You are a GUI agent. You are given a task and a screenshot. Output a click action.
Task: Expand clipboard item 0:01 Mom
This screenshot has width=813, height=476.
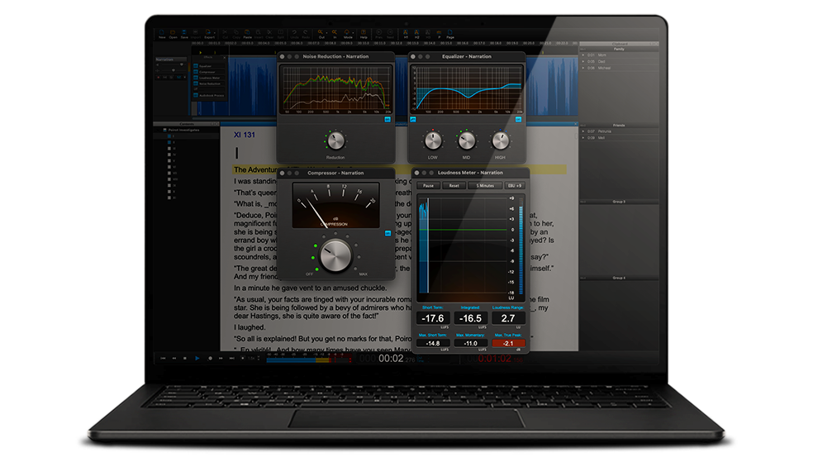point(582,55)
